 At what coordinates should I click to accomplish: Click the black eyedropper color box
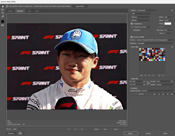3,21
